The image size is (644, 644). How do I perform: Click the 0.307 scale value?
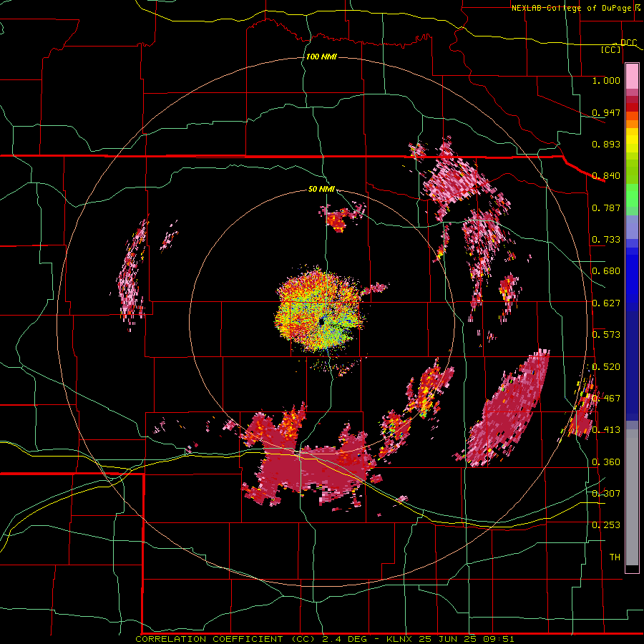click(606, 494)
